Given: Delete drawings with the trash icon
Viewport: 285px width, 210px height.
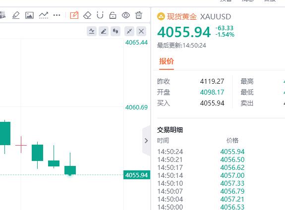Looking at the screenshot, I should point(138,15).
